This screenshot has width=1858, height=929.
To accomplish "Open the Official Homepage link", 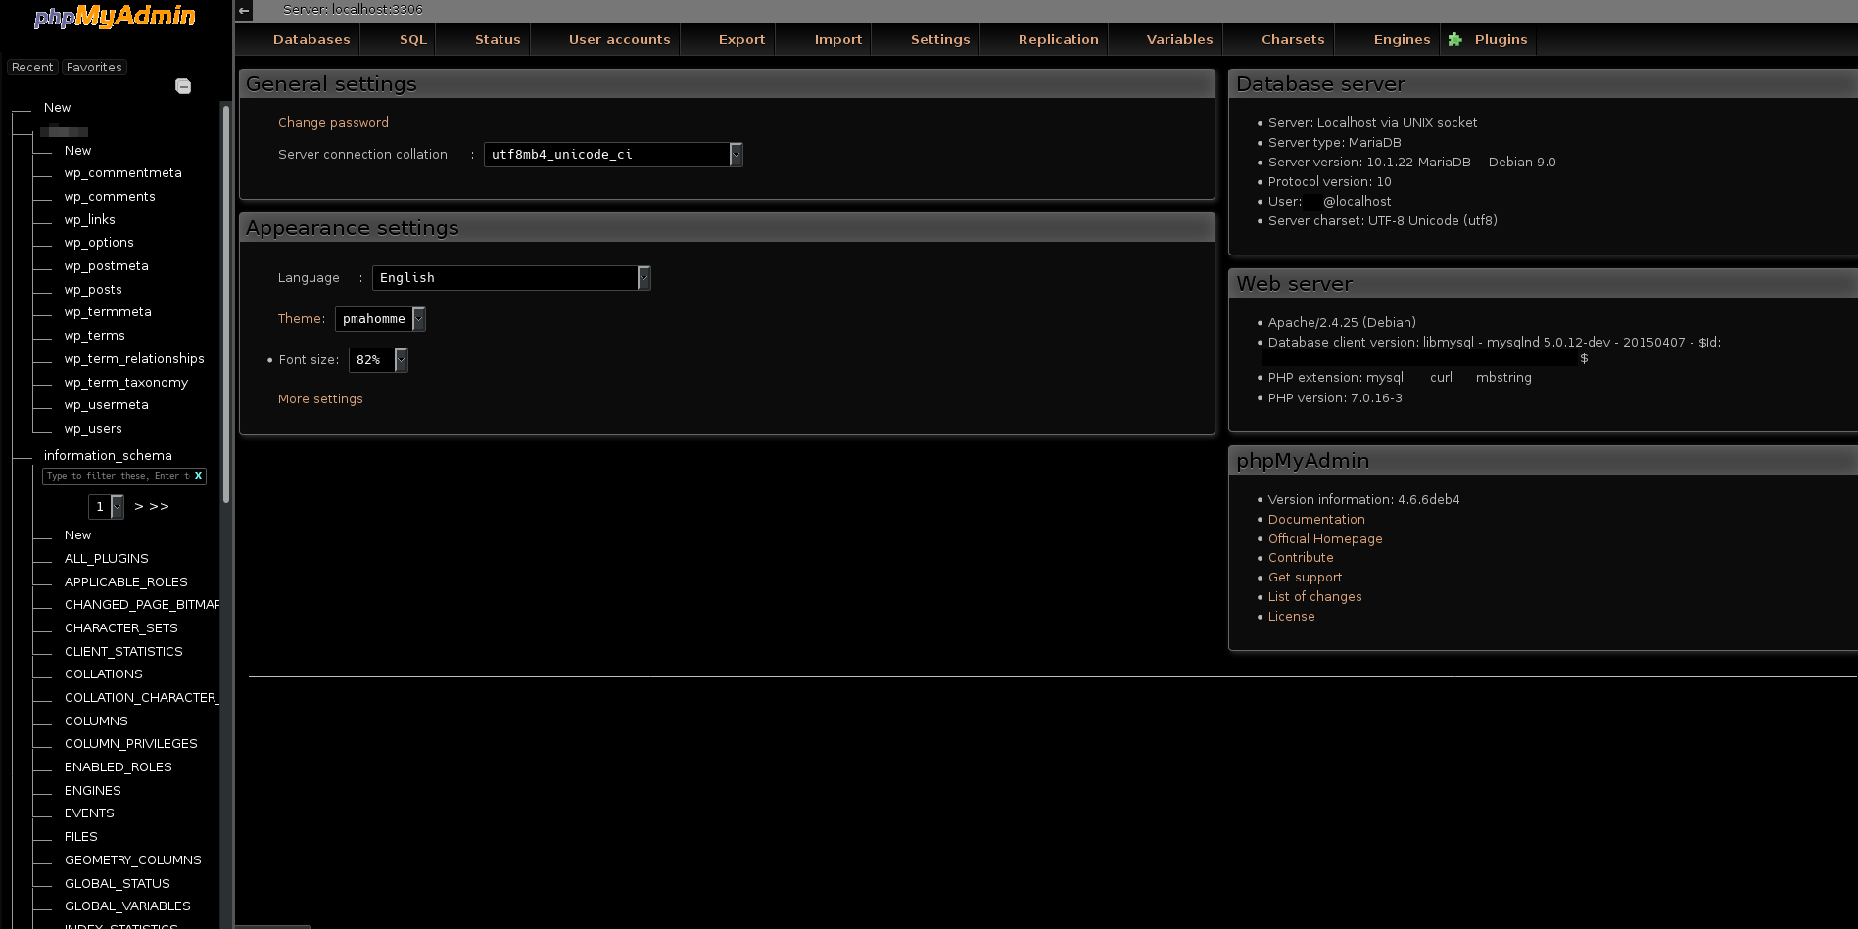I will [x=1325, y=539].
